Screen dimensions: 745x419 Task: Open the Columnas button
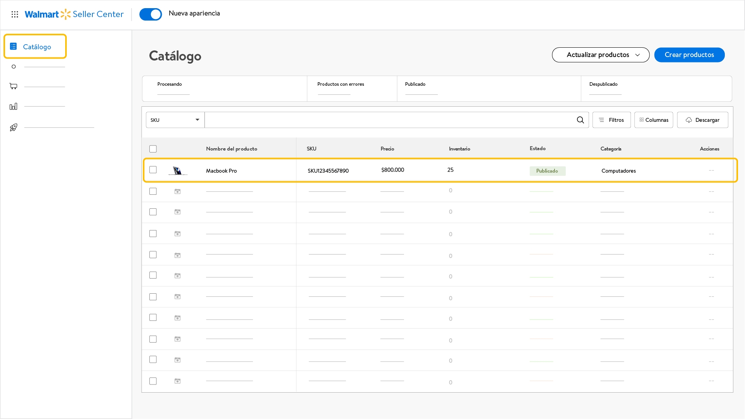(654, 120)
